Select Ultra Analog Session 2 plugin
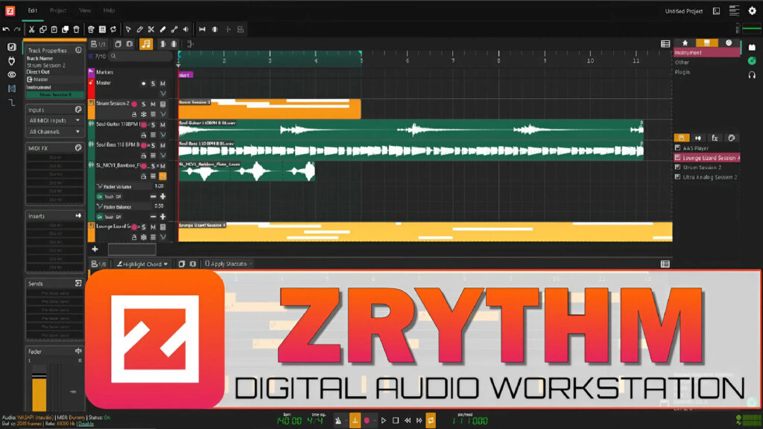Image resolution: width=763 pixels, height=429 pixels. pyautogui.click(x=709, y=177)
